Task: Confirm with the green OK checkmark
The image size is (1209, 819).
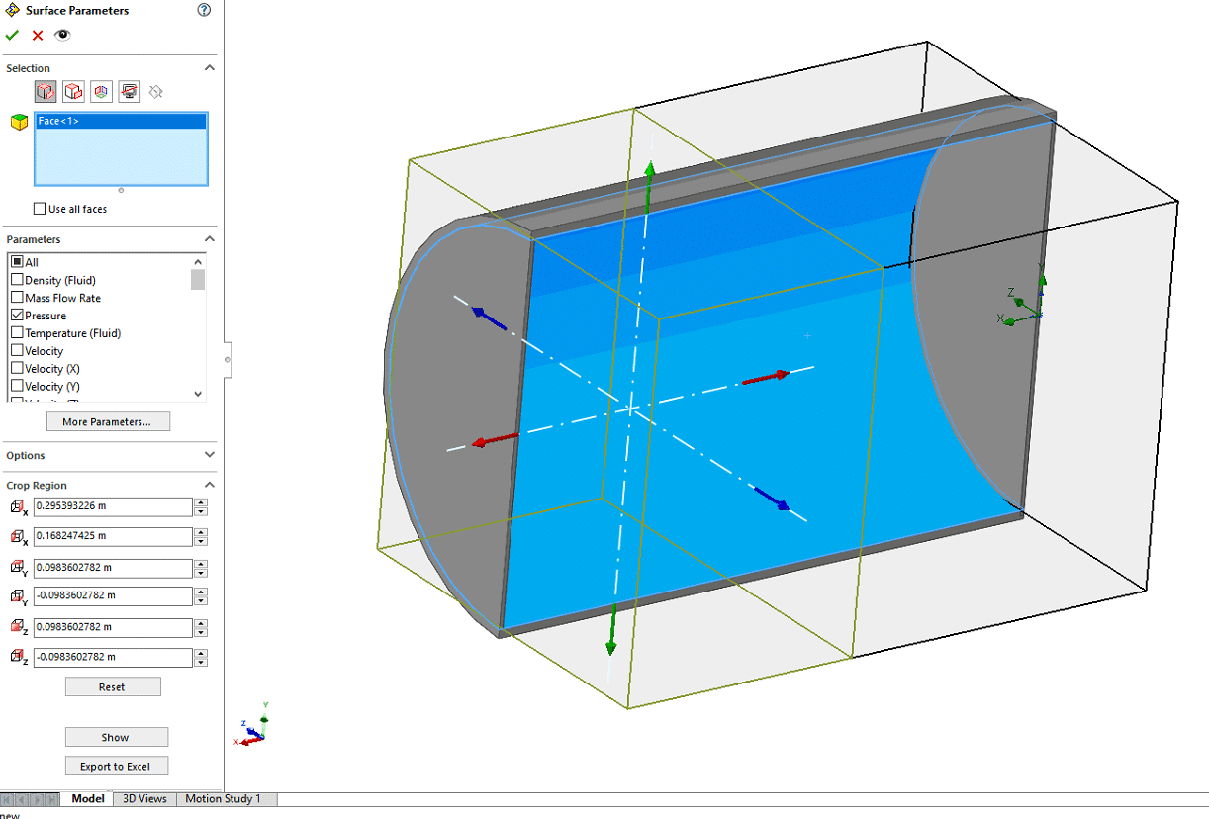Action: click(x=12, y=36)
